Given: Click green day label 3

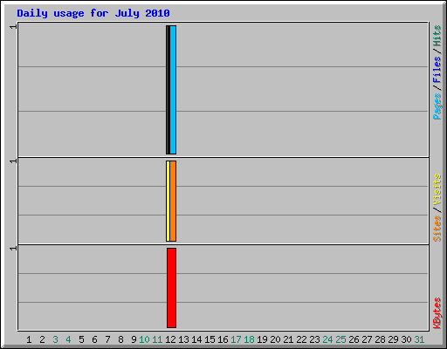Looking at the screenshot, I should point(55,339).
